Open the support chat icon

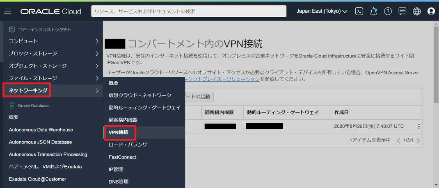click(x=402, y=11)
